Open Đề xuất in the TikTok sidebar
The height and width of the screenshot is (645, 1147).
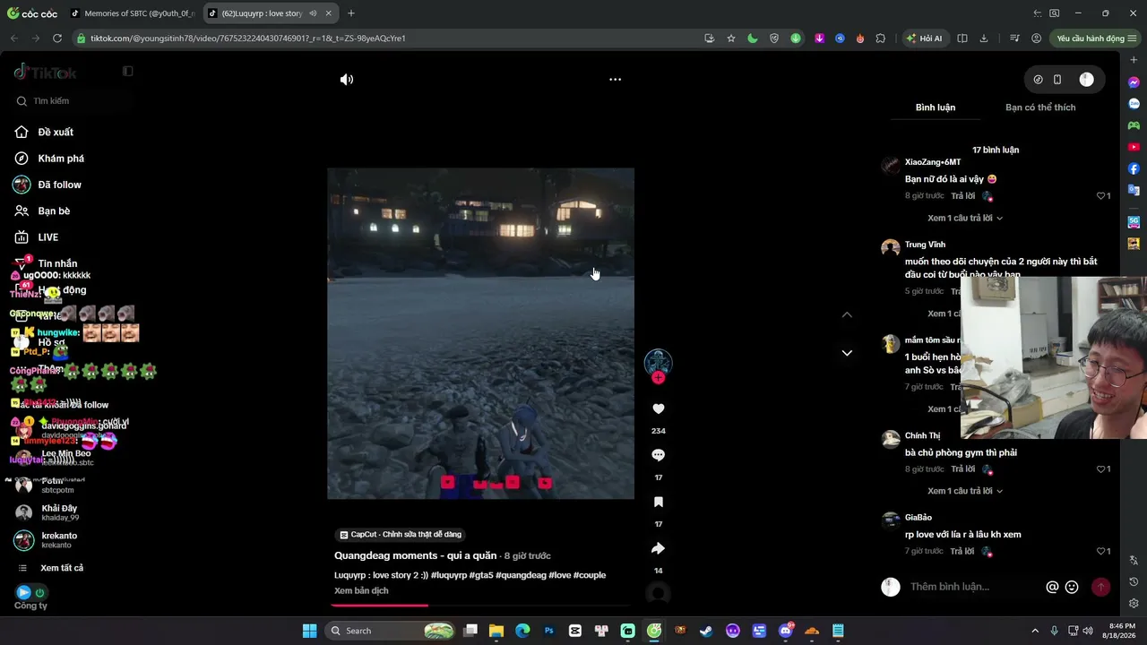click(56, 133)
